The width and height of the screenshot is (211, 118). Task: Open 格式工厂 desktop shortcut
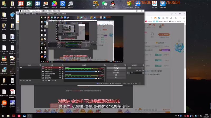(x=71, y=5)
